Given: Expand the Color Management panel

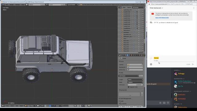Looking at the screenshot, I should (x=125, y=99).
